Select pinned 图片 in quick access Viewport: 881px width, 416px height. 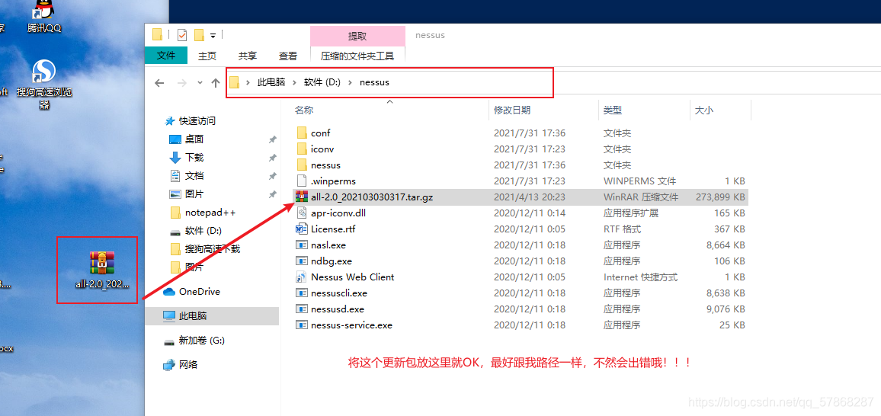point(194,194)
